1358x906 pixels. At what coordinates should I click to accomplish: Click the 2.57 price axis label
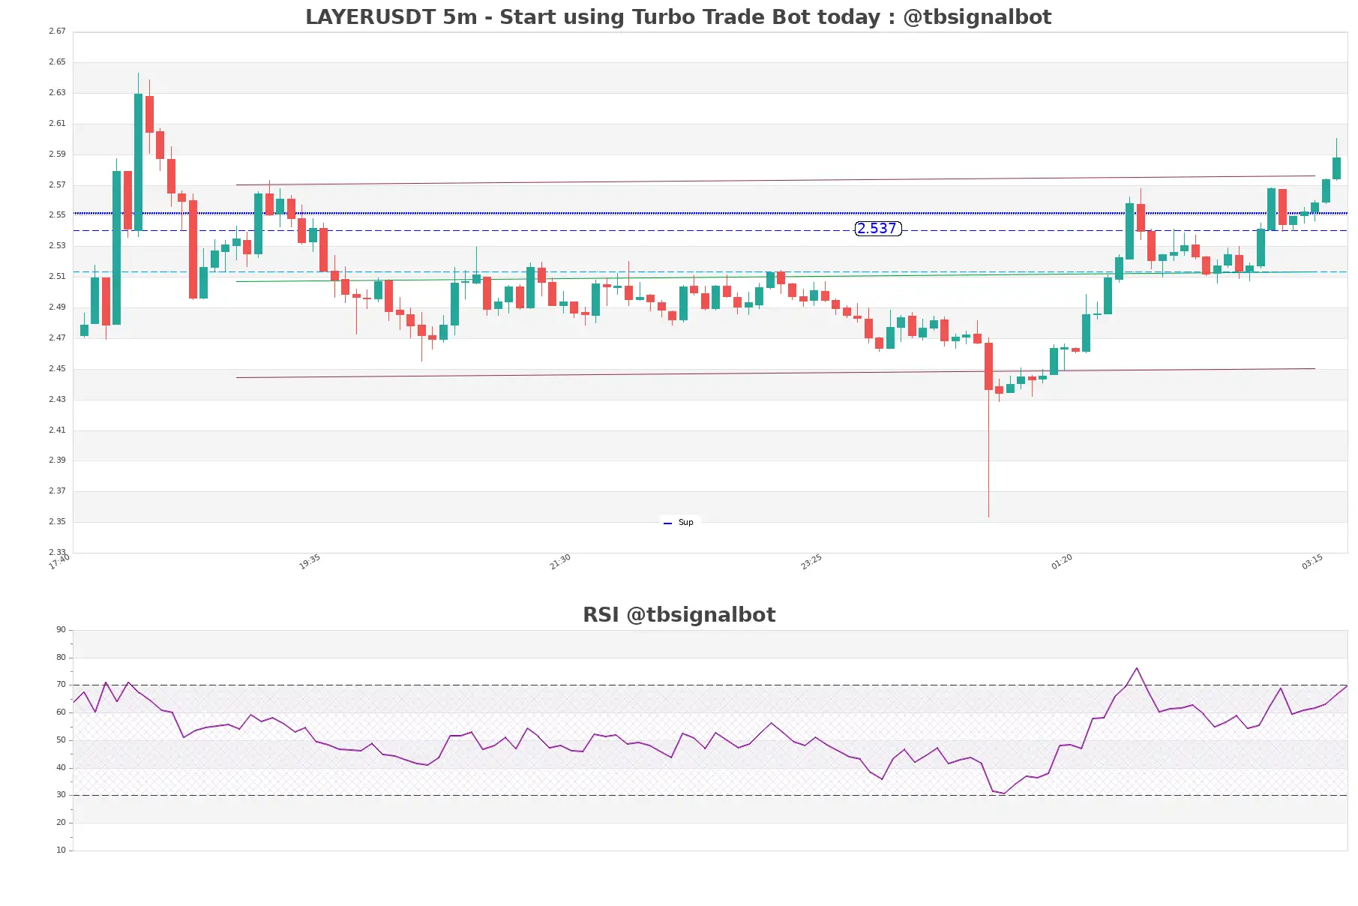(57, 185)
